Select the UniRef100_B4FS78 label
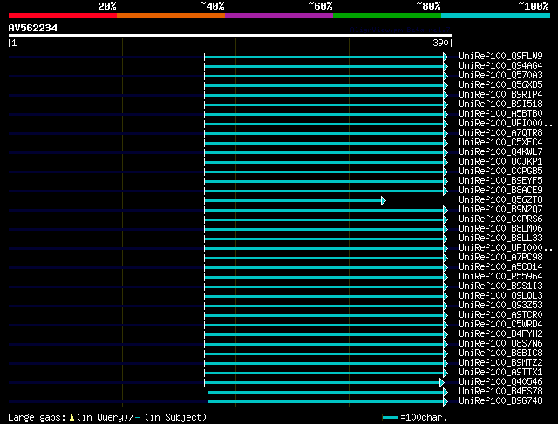 500,392
